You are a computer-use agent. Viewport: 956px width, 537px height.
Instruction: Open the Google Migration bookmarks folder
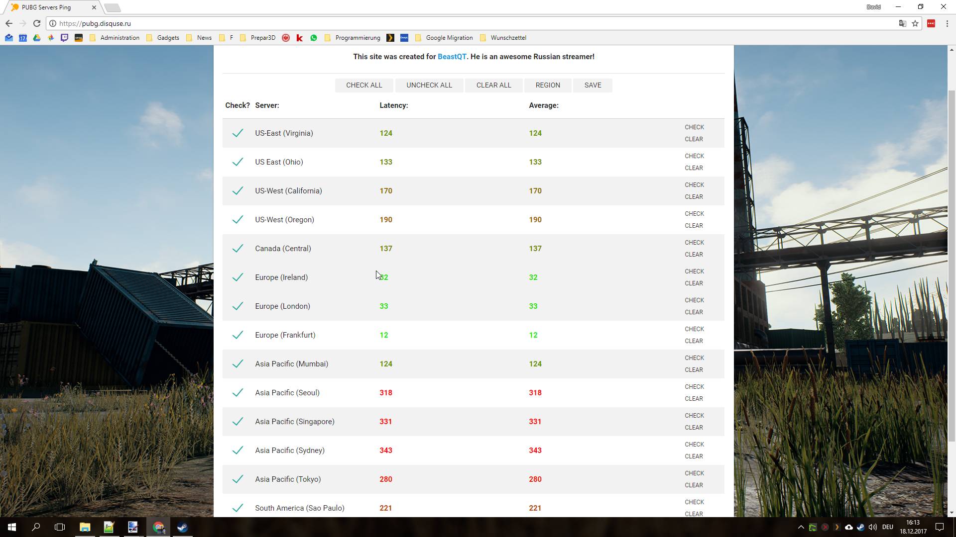click(x=444, y=38)
